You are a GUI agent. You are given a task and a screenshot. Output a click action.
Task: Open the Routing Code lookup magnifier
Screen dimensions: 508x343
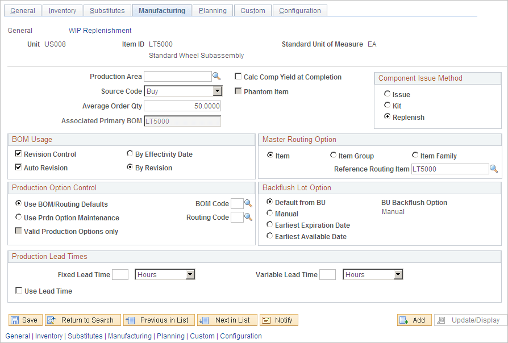(x=247, y=217)
